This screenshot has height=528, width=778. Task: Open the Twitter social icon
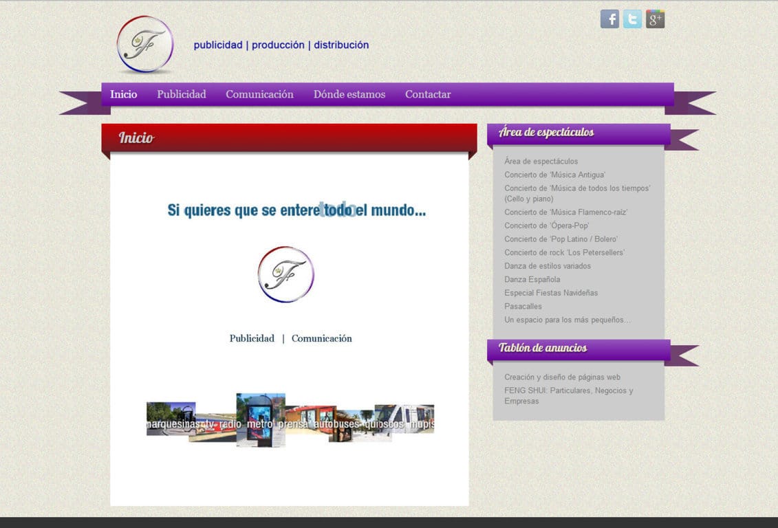[x=633, y=19]
